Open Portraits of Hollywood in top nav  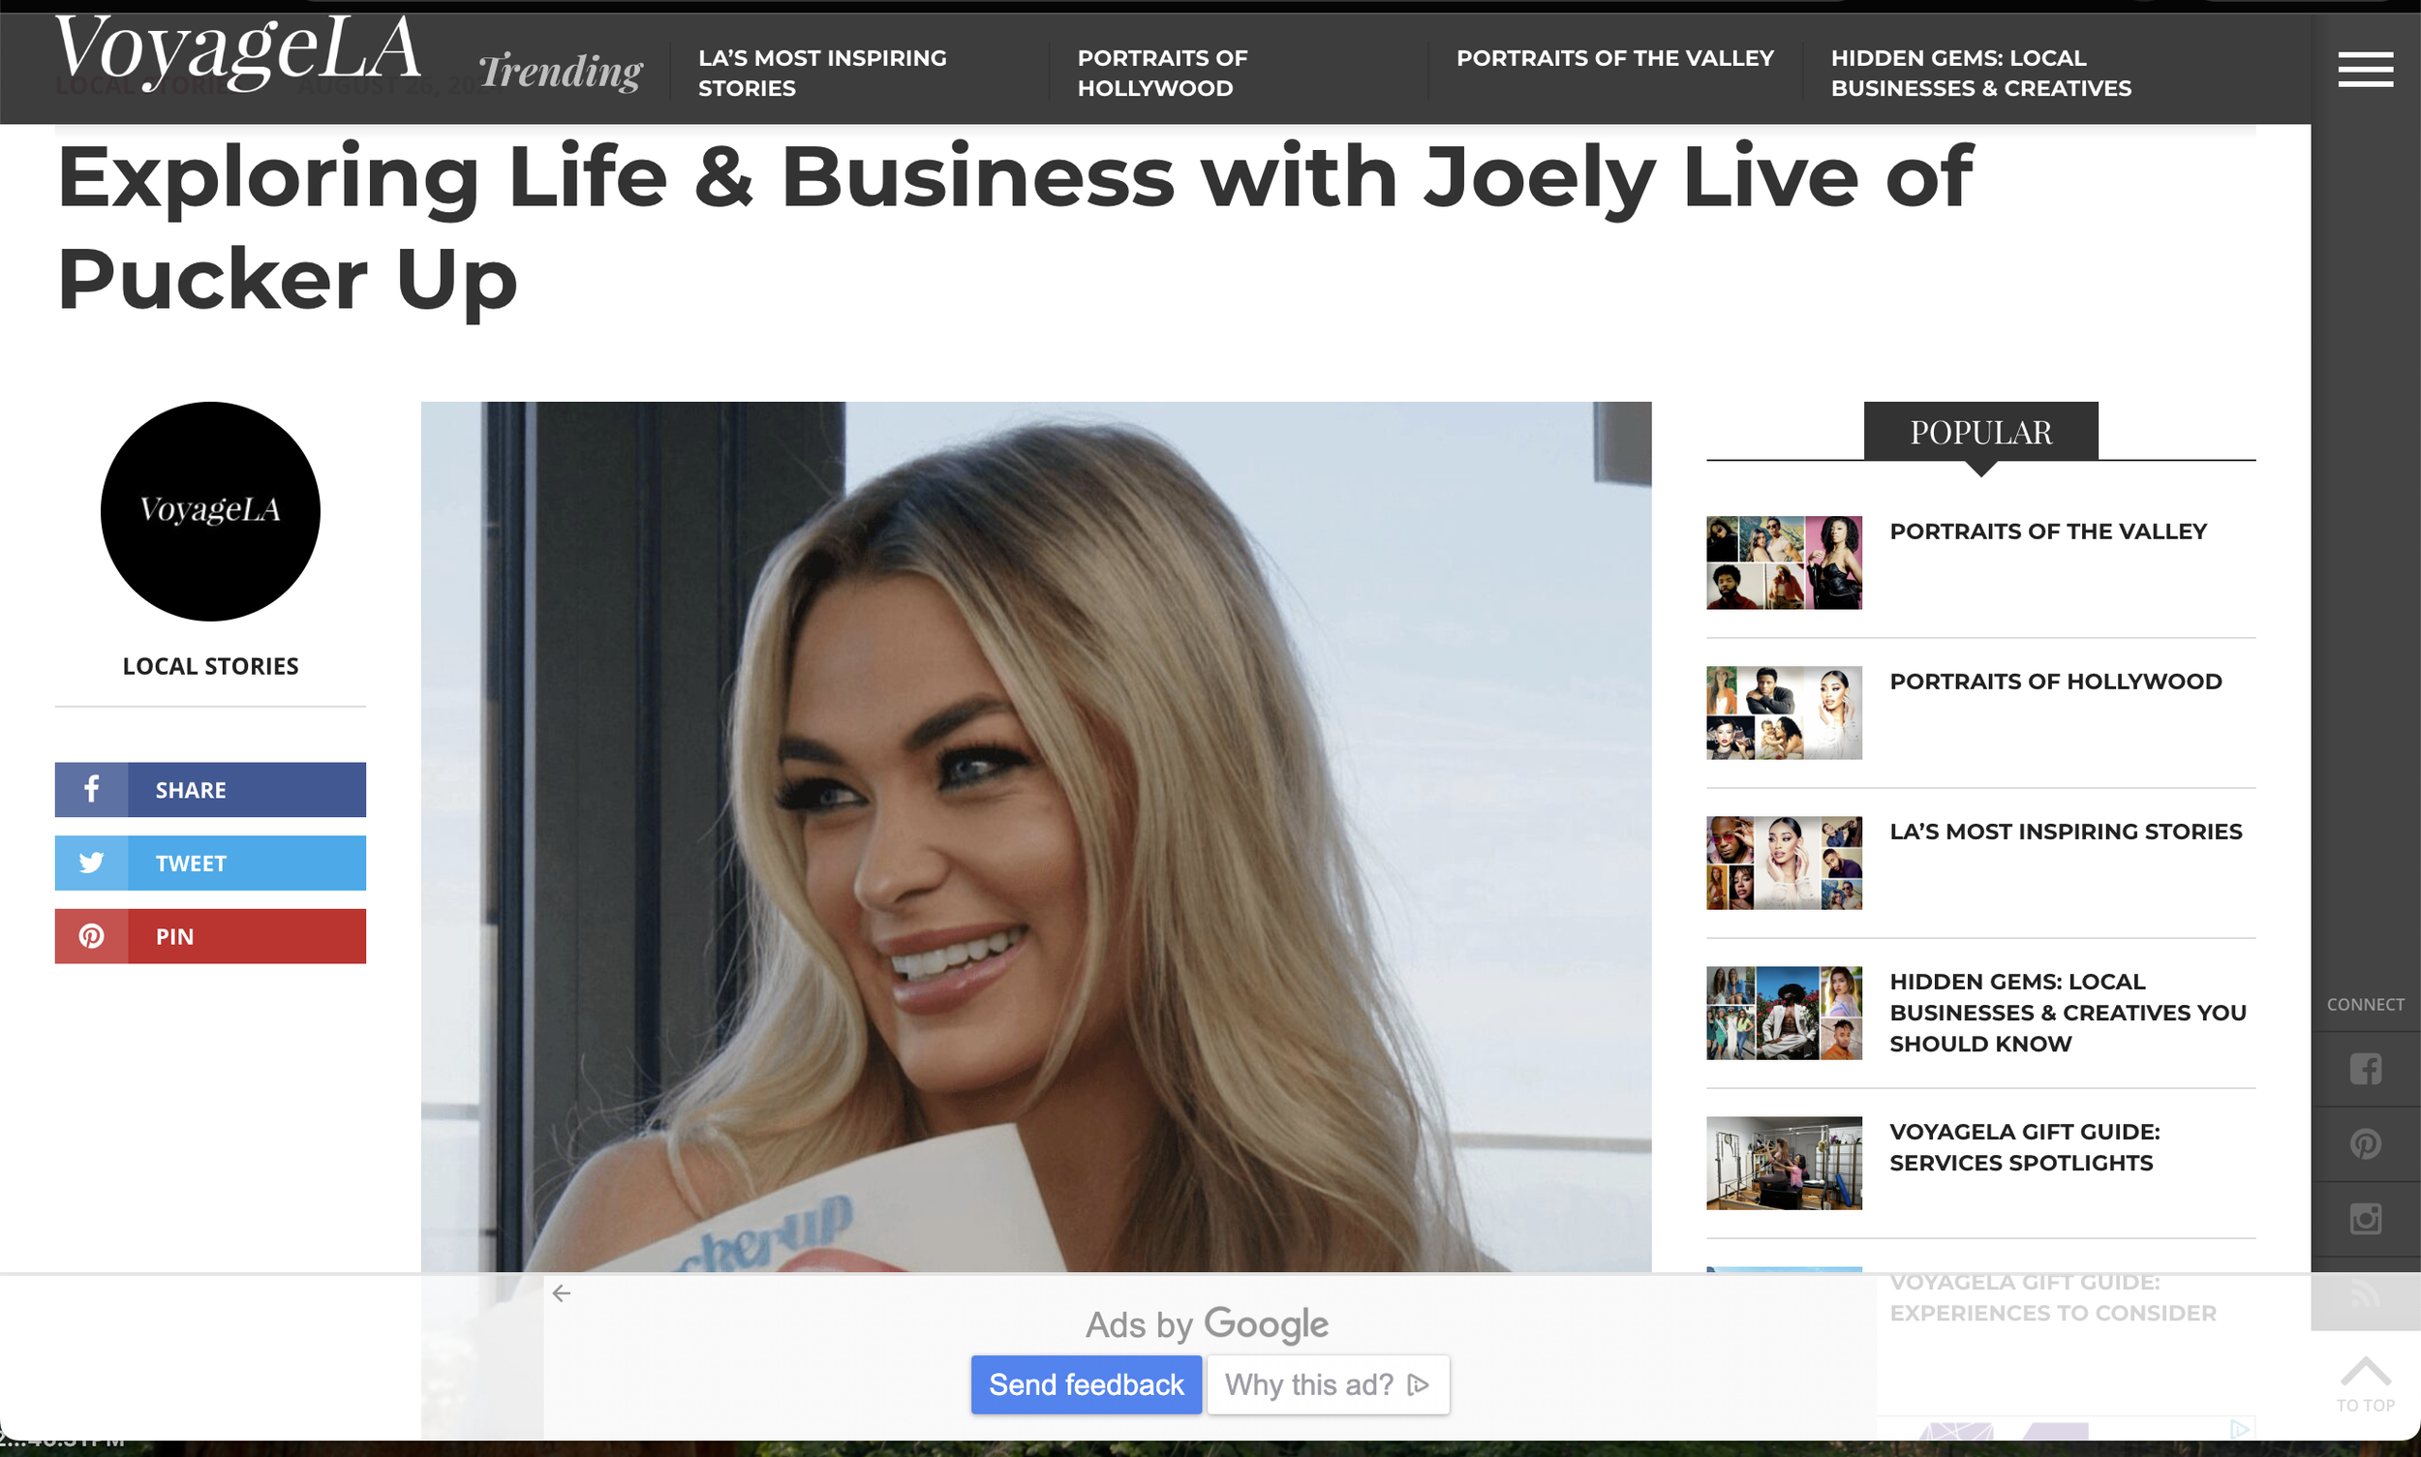pos(1163,73)
